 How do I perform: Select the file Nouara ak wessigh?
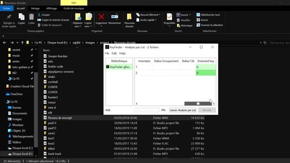pos(60,118)
